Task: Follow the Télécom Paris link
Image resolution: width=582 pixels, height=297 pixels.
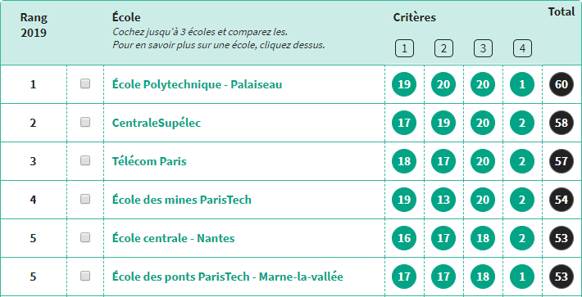Action: point(149,161)
